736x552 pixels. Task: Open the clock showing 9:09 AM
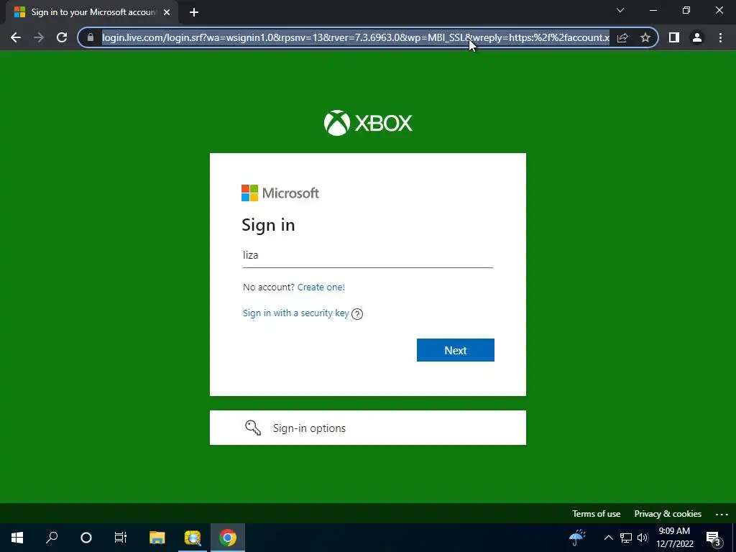tap(674, 538)
